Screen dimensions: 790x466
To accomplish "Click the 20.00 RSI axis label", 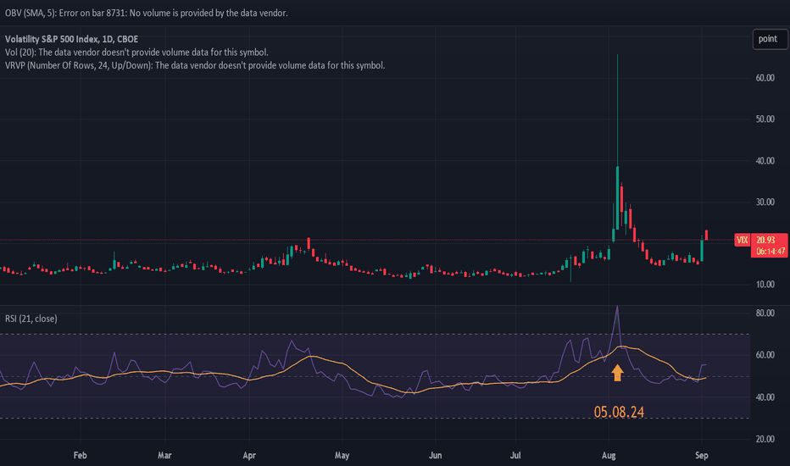I will pos(765,439).
